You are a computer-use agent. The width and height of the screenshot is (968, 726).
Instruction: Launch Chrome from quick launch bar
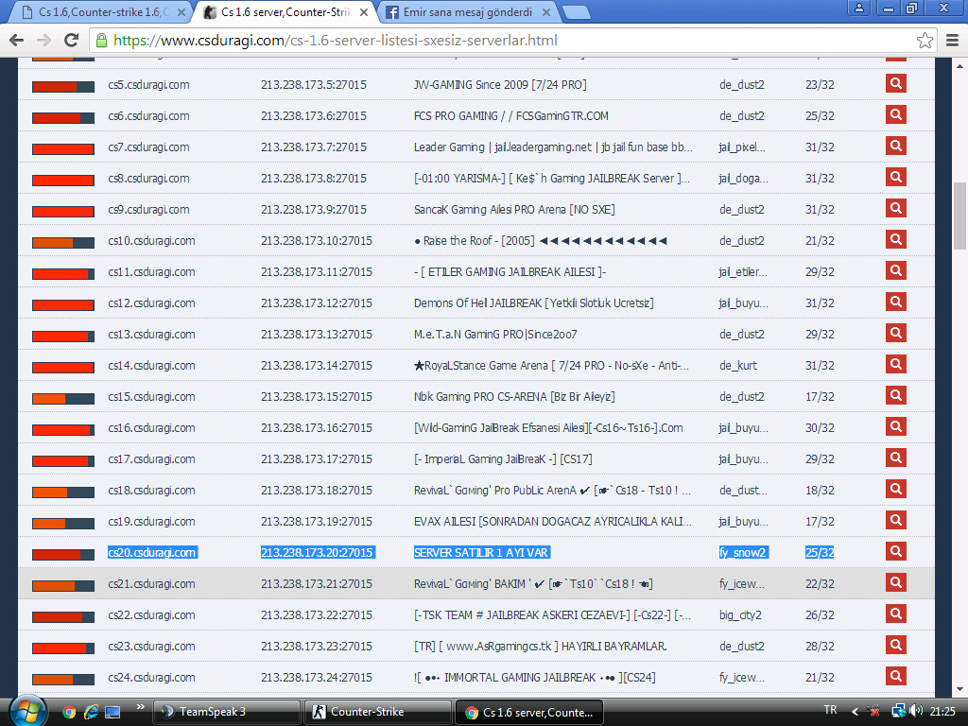coord(68,712)
